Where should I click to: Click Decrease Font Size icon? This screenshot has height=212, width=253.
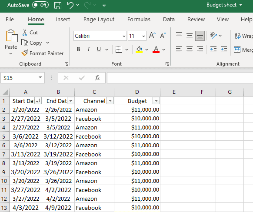(x=163, y=35)
